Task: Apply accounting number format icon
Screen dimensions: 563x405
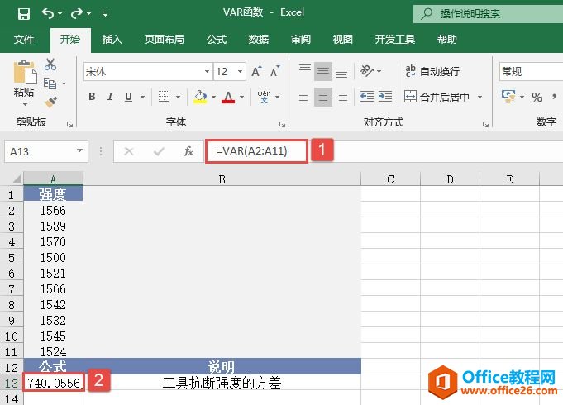Action: [x=508, y=97]
